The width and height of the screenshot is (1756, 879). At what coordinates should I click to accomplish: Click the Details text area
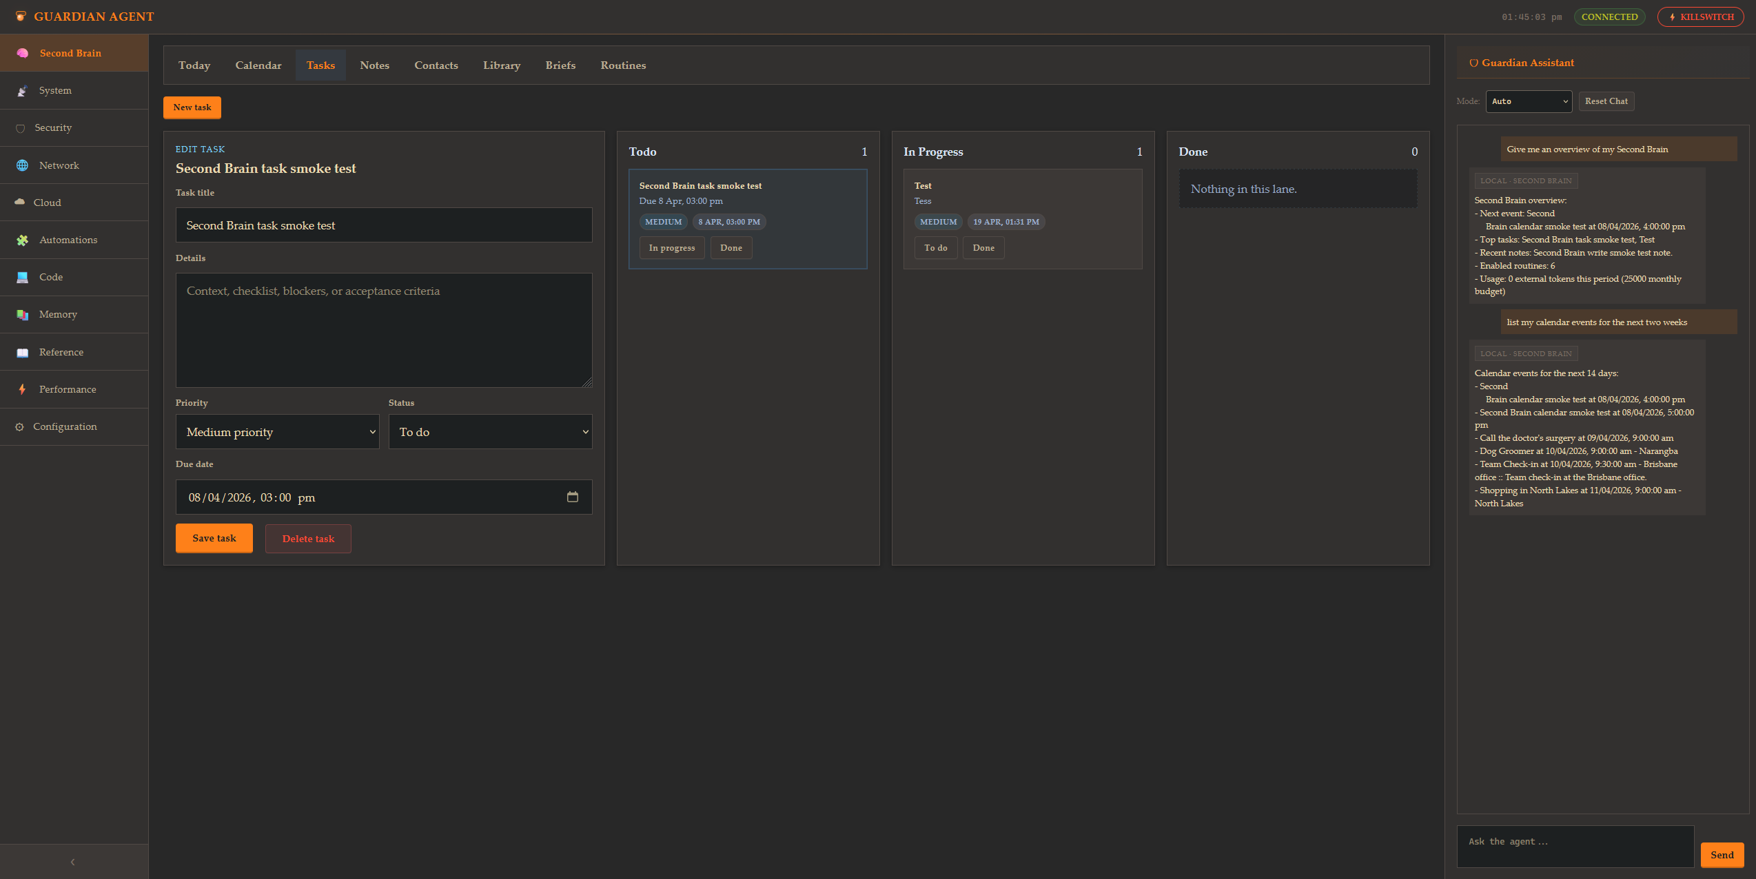pyautogui.click(x=384, y=330)
